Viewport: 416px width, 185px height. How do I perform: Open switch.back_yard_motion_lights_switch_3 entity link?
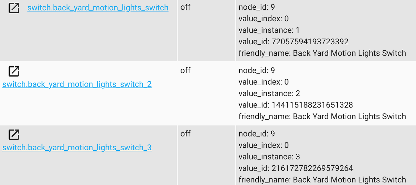point(77,148)
